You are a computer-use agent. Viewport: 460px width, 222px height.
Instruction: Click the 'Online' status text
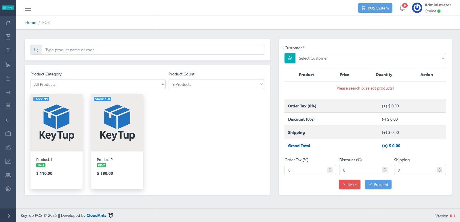pyautogui.click(x=430, y=11)
